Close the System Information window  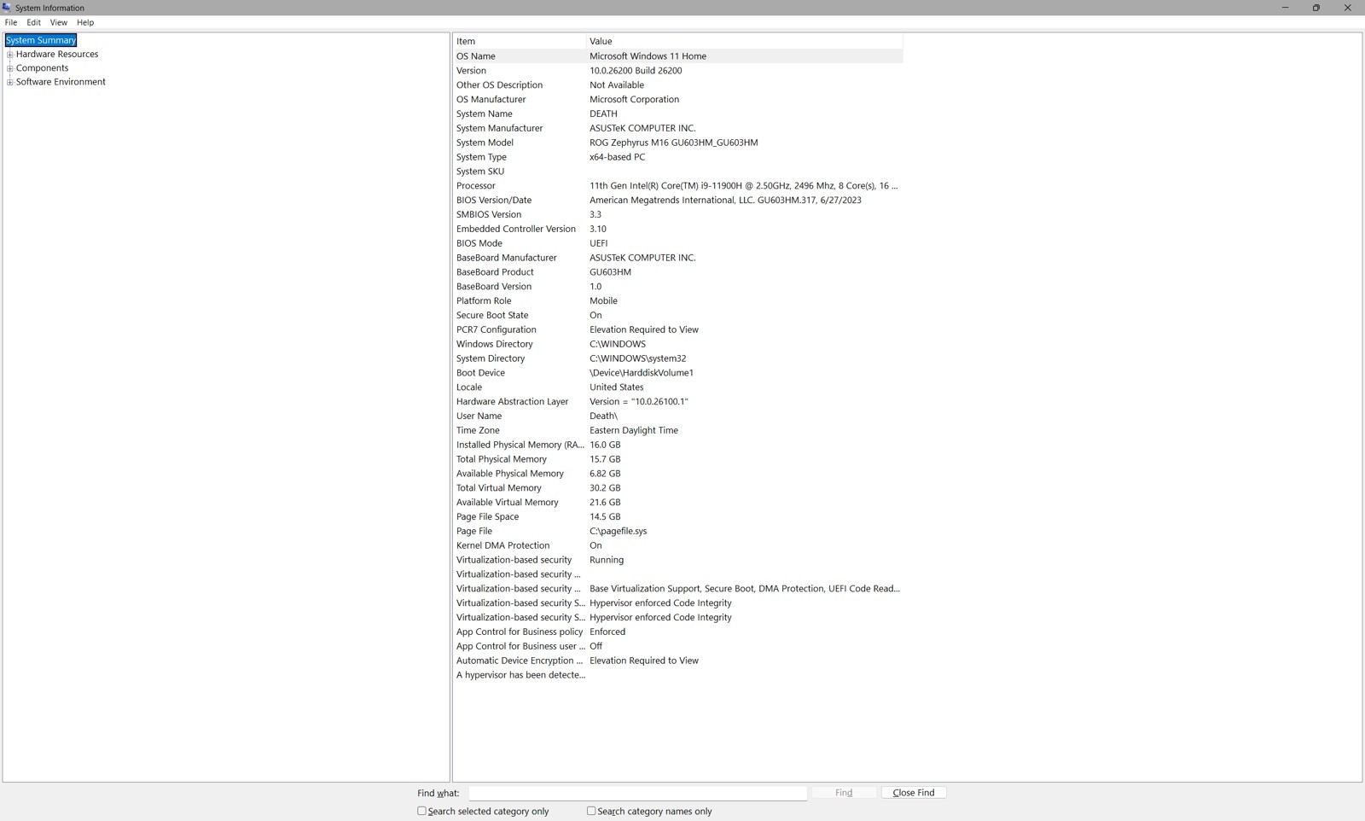pos(1348,8)
